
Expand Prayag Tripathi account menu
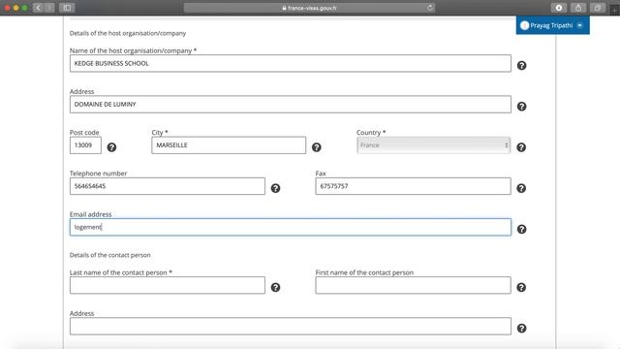click(x=552, y=25)
